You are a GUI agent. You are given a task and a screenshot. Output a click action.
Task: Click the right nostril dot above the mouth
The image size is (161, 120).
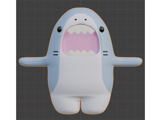pyautogui.click(x=86, y=20)
